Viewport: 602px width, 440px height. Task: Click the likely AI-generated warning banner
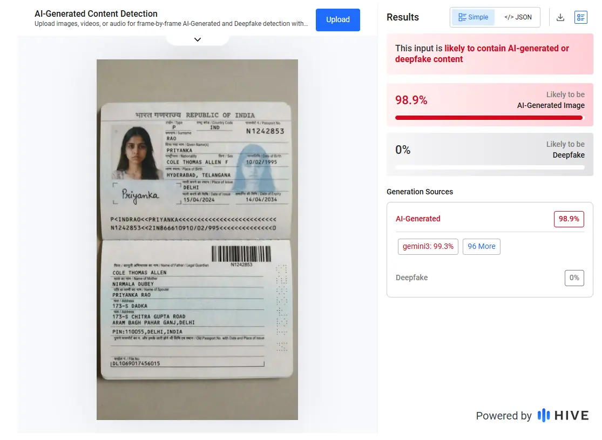point(490,54)
